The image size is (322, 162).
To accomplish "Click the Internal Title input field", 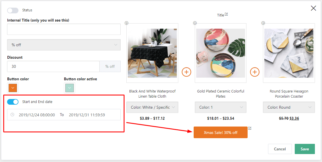I will tap(64, 29).
